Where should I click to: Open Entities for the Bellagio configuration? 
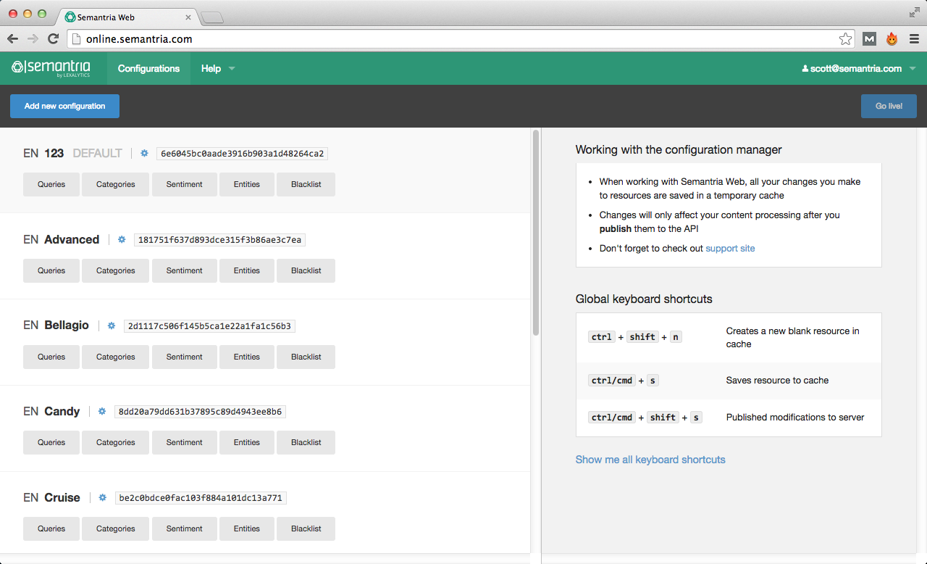[x=246, y=357]
